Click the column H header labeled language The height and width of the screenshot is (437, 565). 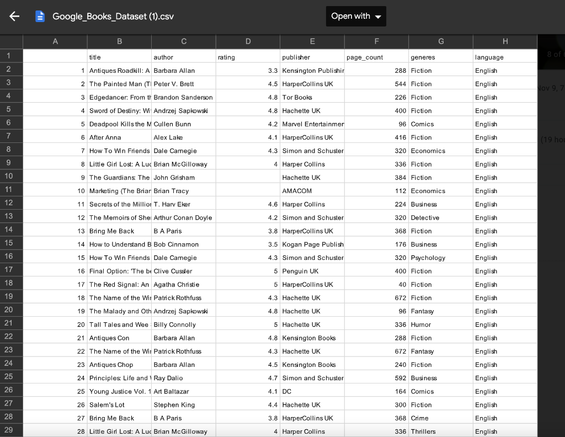(x=505, y=41)
